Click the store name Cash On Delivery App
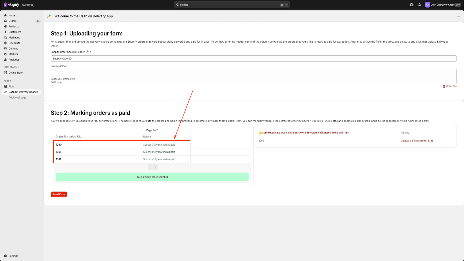Viewport: 464px width, 261px height. coord(442,5)
